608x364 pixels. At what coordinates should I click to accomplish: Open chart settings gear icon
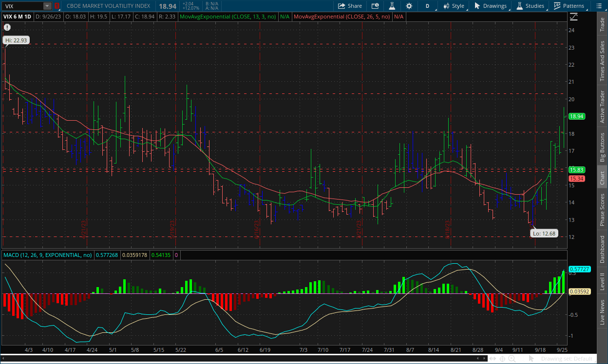(x=409, y=6)
